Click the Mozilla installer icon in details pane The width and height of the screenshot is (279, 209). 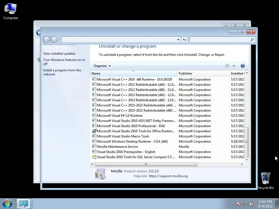tap(101, 174)
